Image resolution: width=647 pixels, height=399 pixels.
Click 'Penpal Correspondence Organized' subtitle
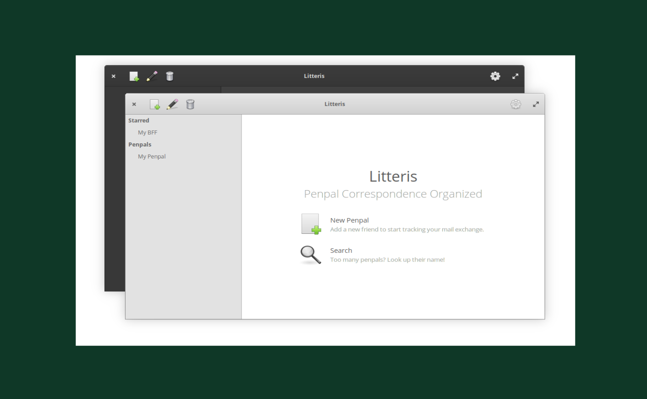(393, 194)
